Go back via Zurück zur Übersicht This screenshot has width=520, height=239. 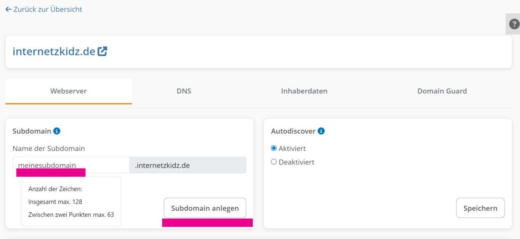[44, 9]
